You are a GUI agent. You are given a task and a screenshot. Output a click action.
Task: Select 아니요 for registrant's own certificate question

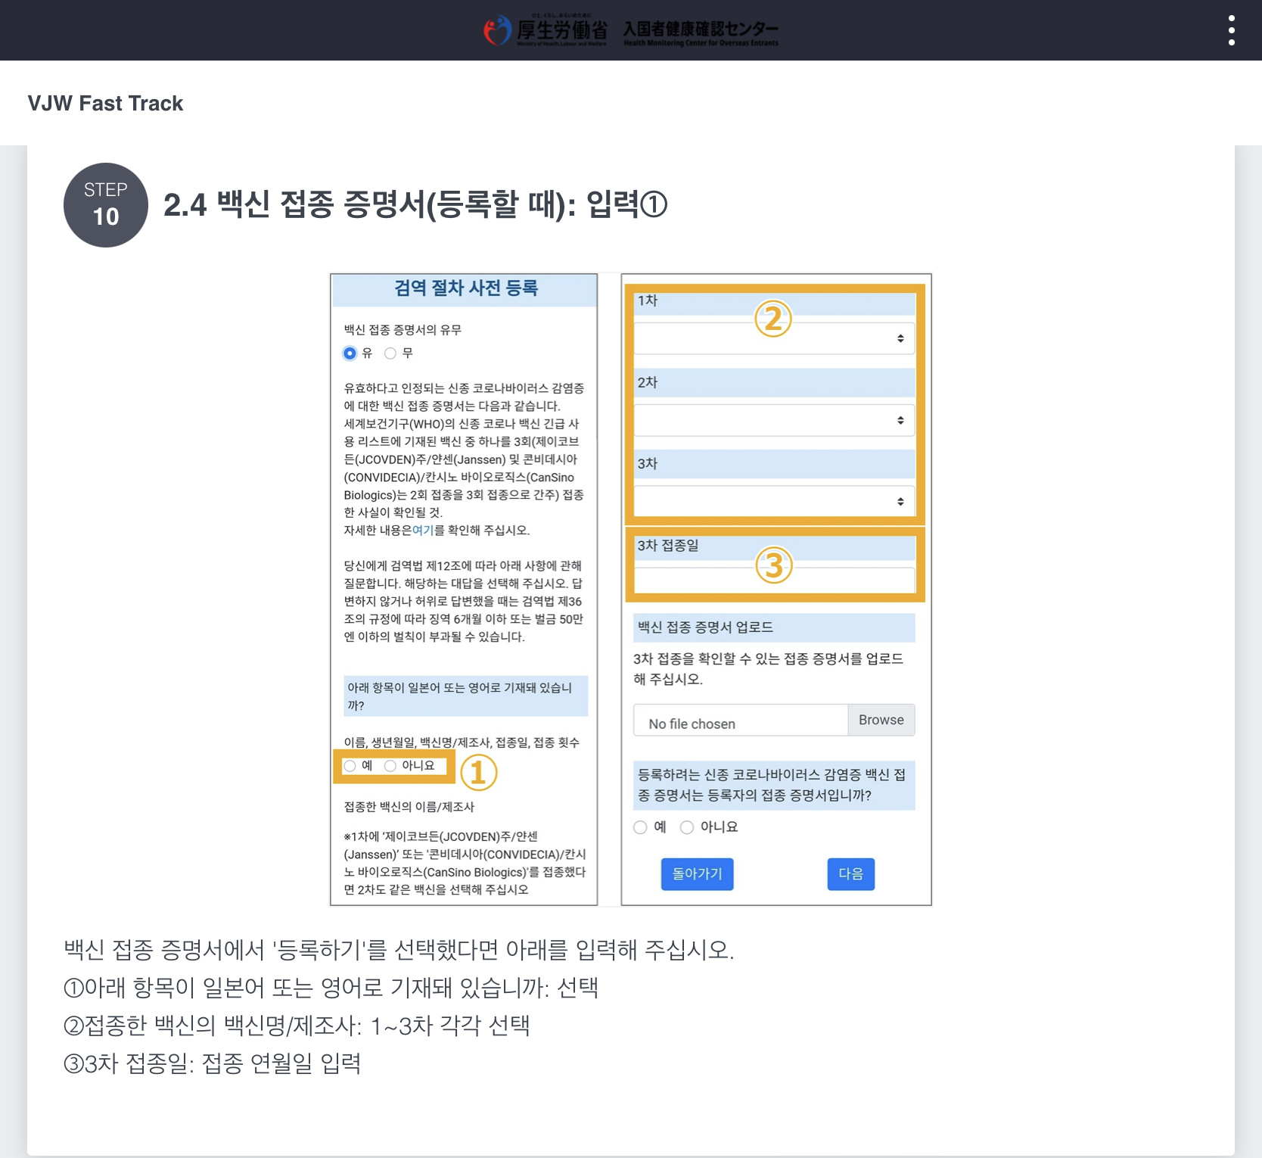pyautogui.click(x=686, y=827)
